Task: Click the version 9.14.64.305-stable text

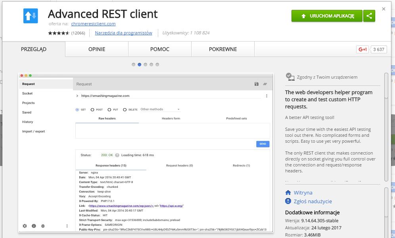Action: 320,221
